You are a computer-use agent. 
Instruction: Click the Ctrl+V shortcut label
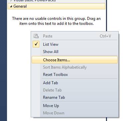[105, 36]
